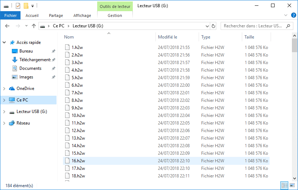Click the file icon of 11.h2w

click(x=67, y=123)
